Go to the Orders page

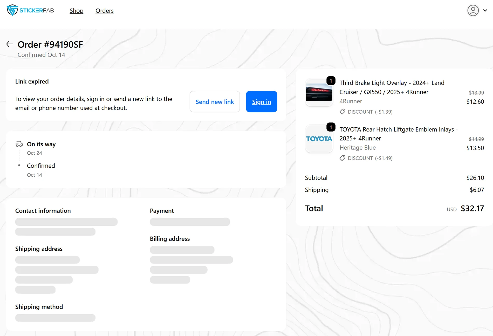[104, 11]
